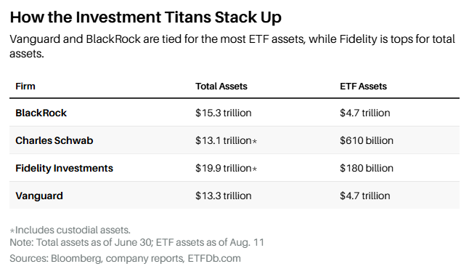Image resolution: width=469 pixels, height=269 pixels.
Task: Click the BlackRock firm name cell
Action: (x=41, y=113)
